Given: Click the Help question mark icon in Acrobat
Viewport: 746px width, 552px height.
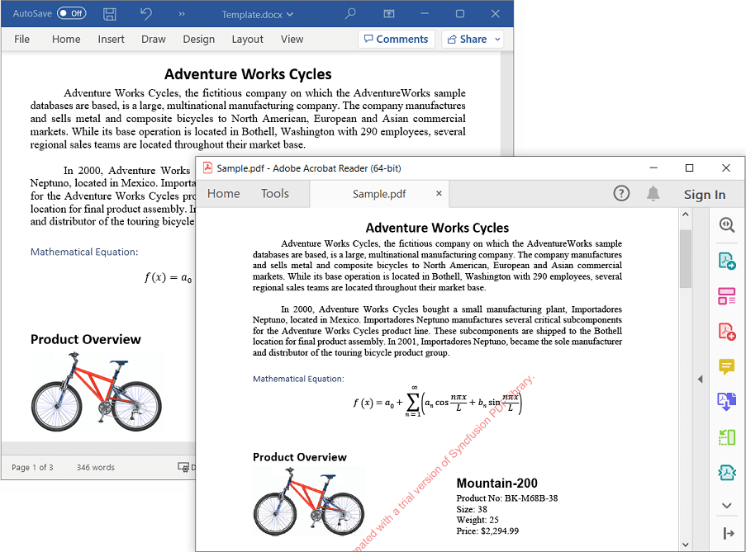Looking at the screenshot, I should (621, 193).
